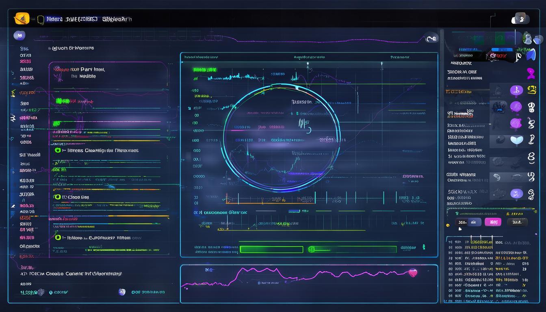The width and height of the screenshot is (546, 312).
Task: Click the yellow glyph icon beside first purple circle
Action: pos(531,90)
